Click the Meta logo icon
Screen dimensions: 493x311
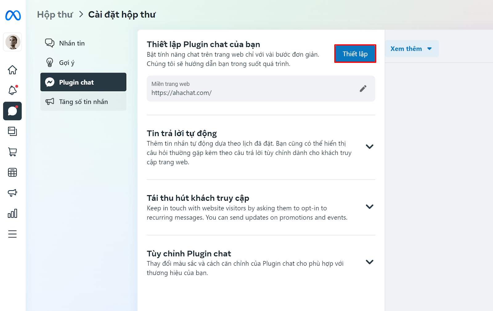click(x=13, y=15)
